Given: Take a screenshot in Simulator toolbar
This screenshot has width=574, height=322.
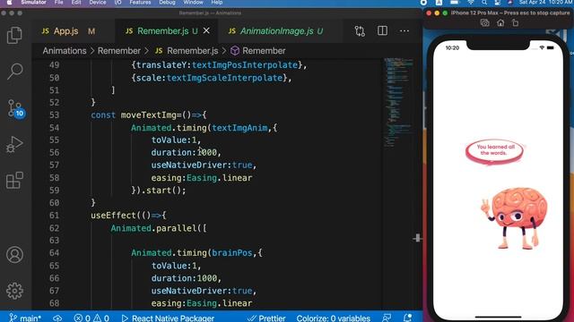Looking at the screenshot, I should 485,23.
